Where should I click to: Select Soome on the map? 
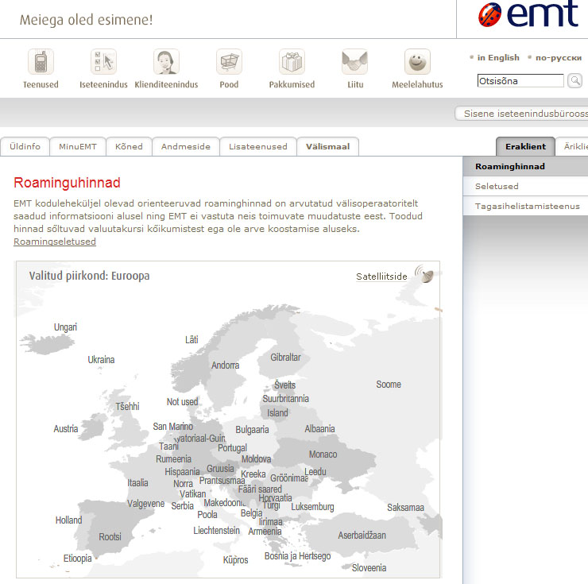[389, 385]
